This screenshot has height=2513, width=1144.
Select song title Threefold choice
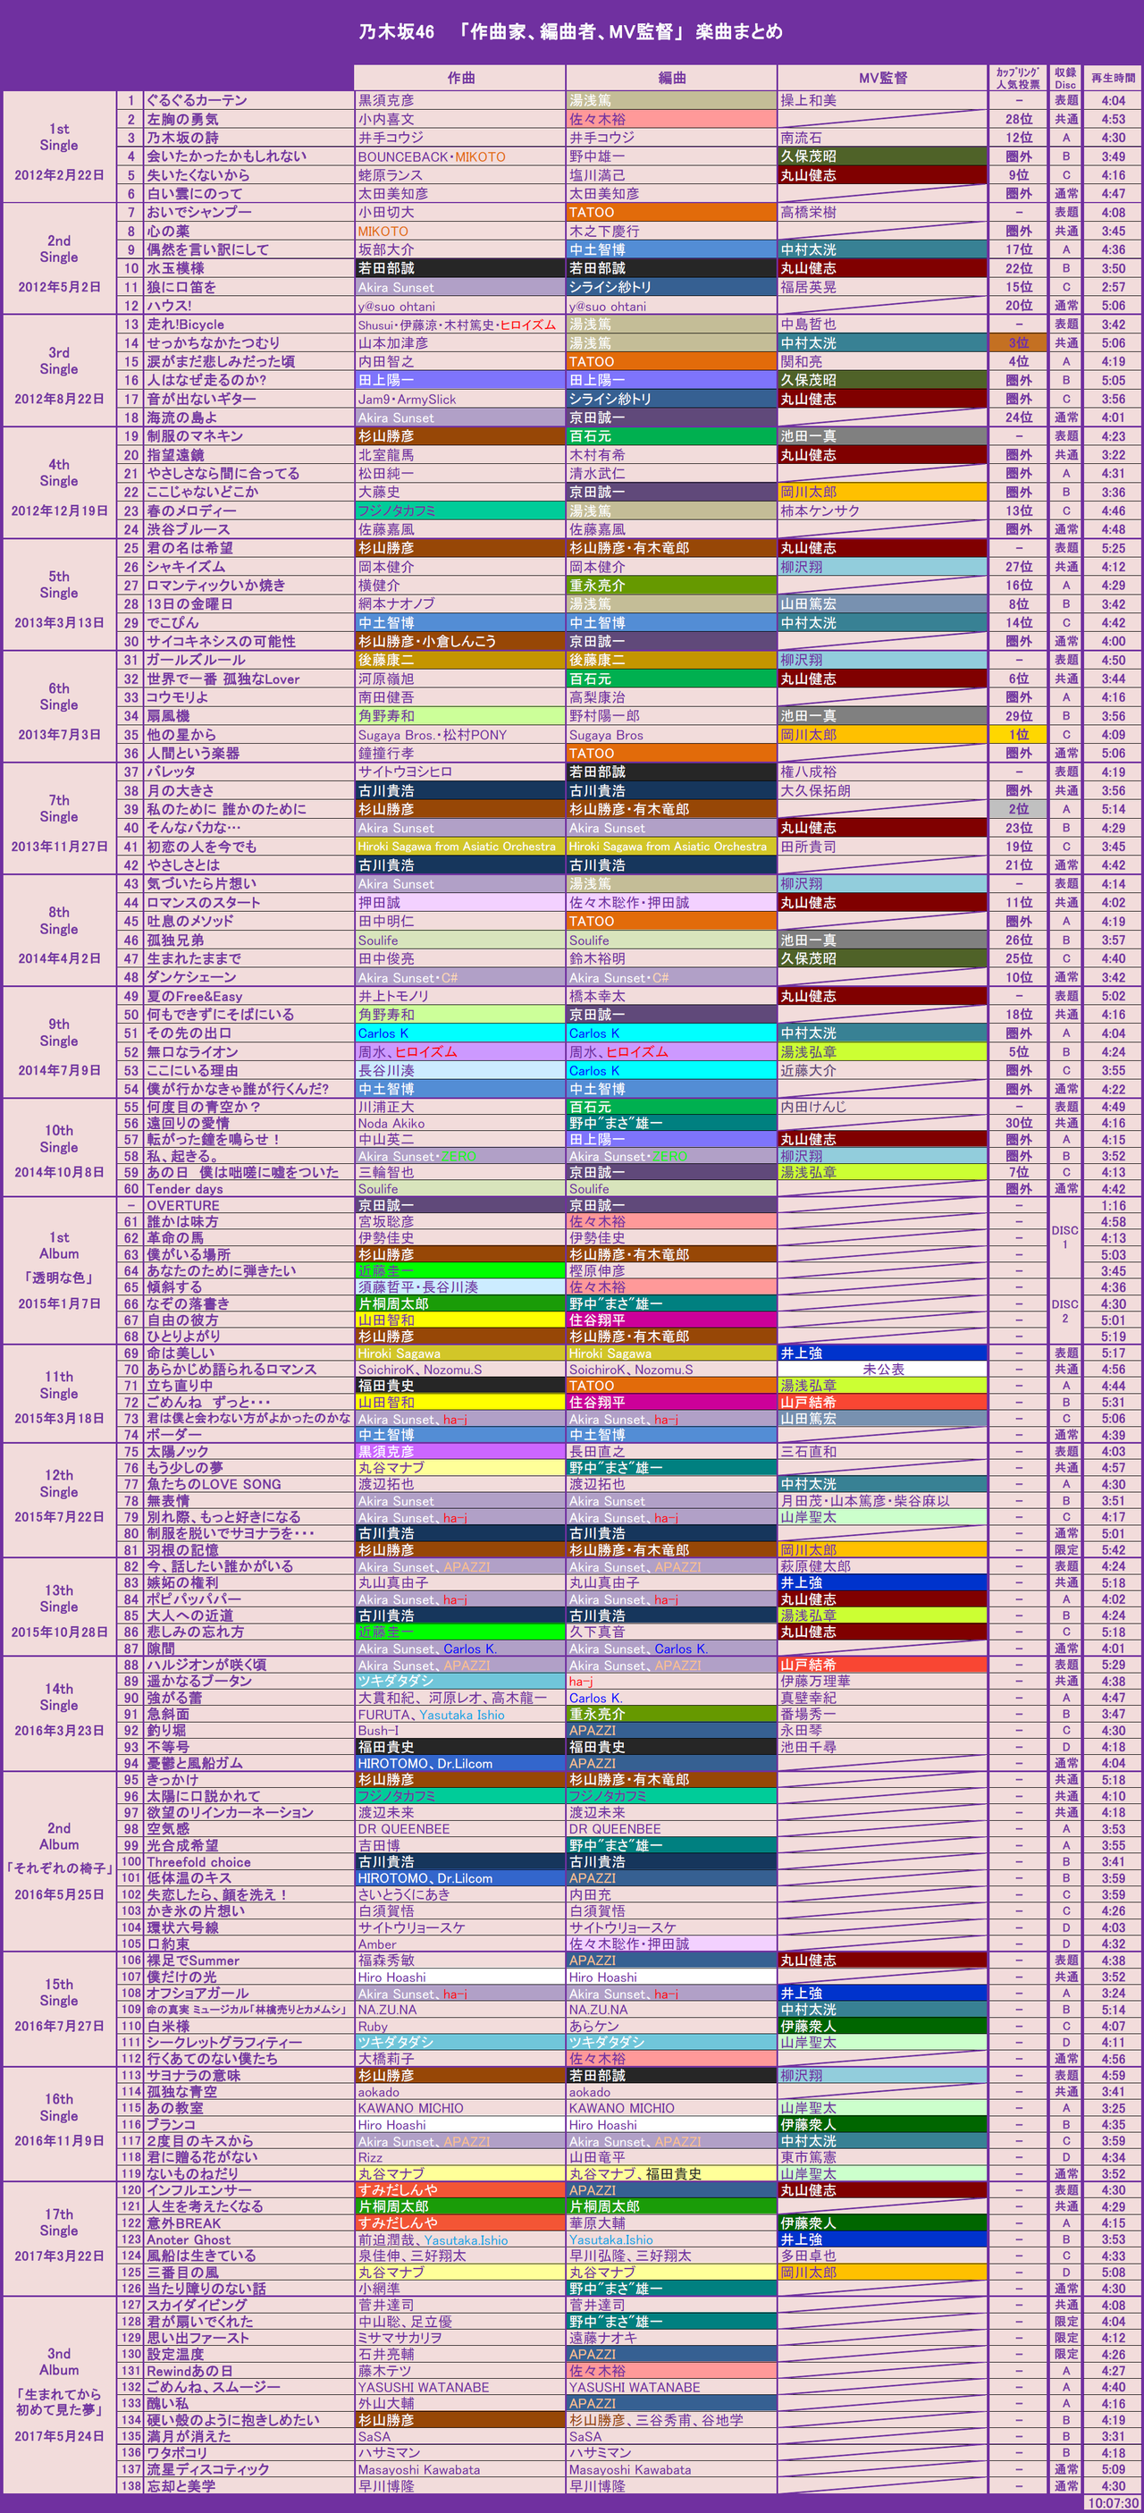[198, 1861]
